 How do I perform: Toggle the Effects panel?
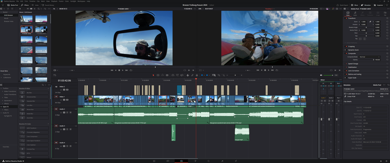point(25,5)
